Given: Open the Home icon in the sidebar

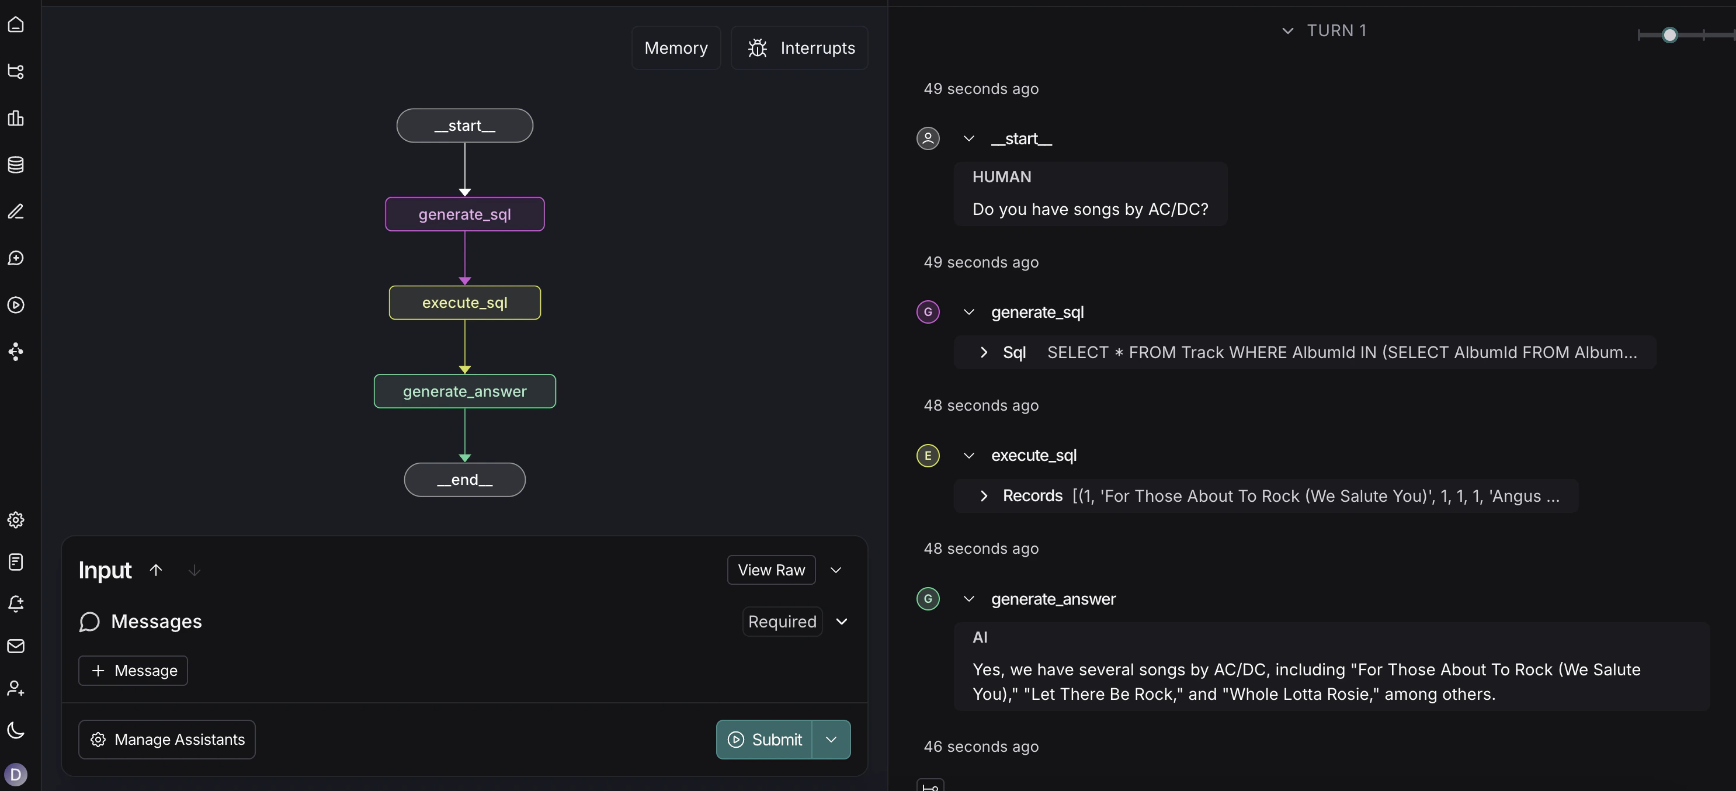Looking at the screenshot, I should (x=16, y=25).
